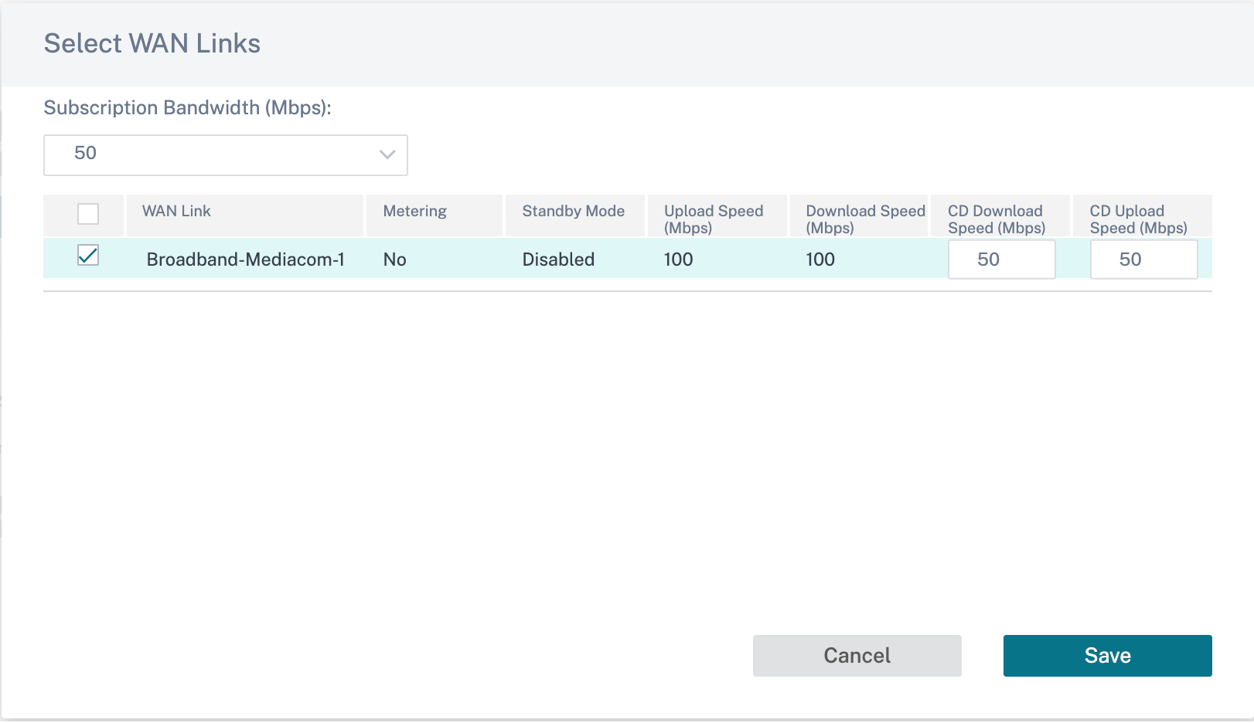Open the Subscription Bandwidth dropdown
This screenshot has width=1254, height=723.
click(225, 154)
